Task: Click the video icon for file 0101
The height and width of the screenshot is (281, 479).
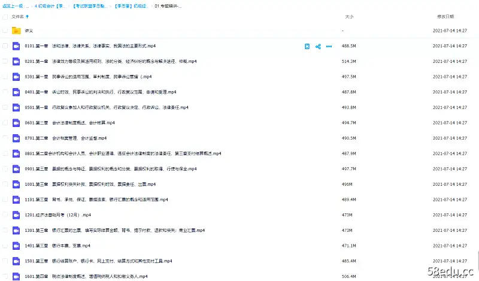Action: (x=16, y=46)
